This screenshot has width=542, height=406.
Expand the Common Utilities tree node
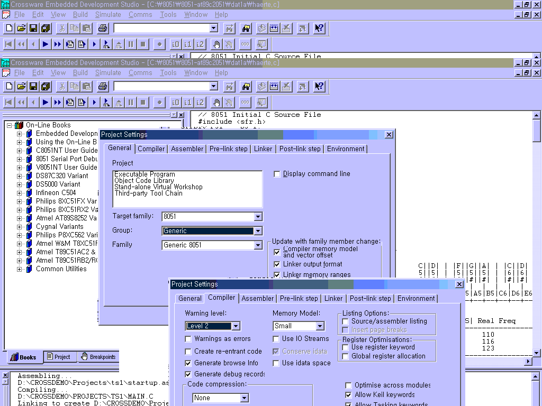pyautogui.click(x=20, y=269)
